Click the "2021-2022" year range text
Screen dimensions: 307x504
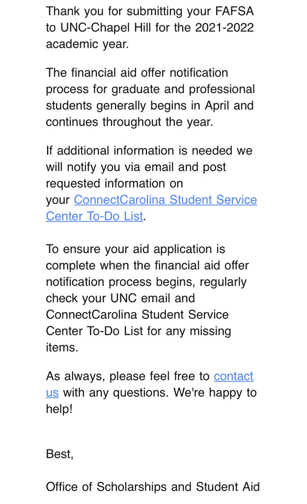pos(224,28)
